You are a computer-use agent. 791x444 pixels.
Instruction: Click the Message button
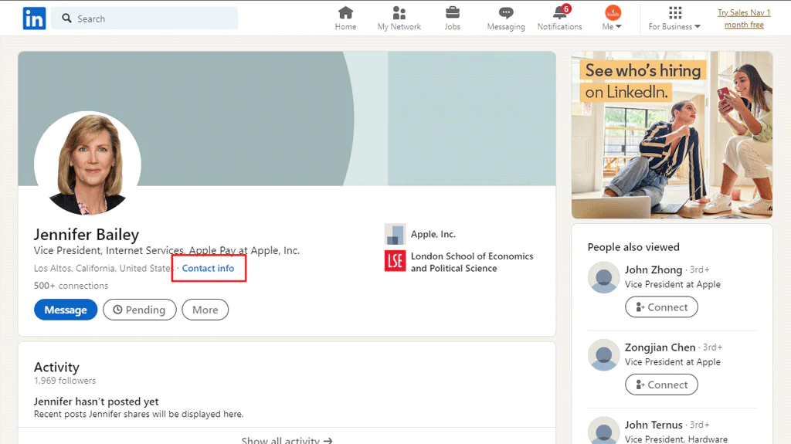tap(66, 310)
